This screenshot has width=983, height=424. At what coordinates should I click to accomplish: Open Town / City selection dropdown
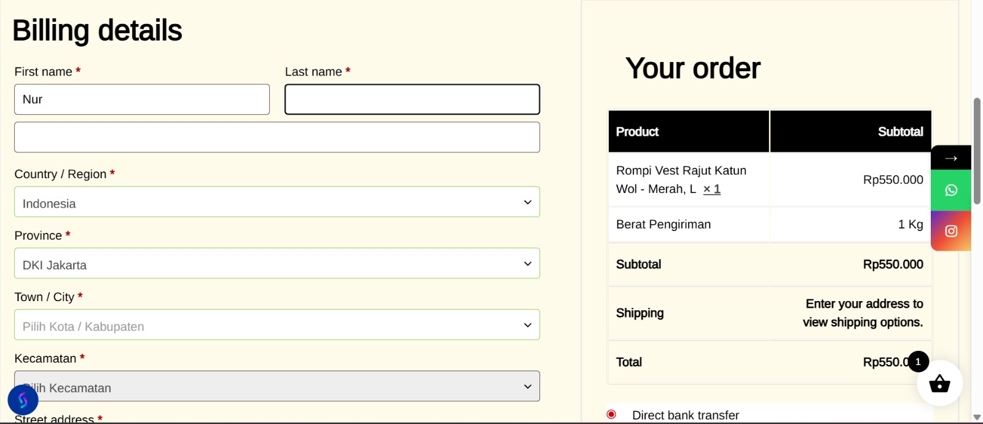276,325
